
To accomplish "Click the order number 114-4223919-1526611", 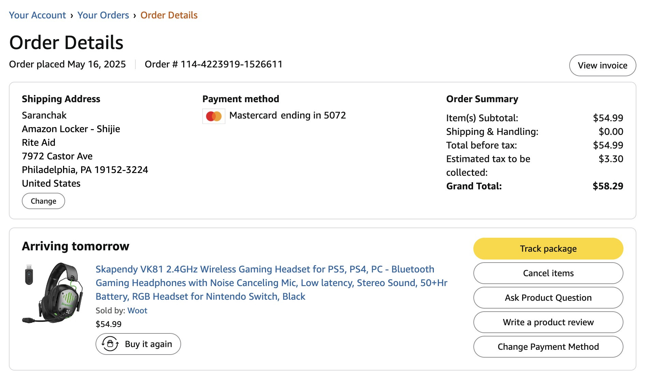I will (232, 64).
